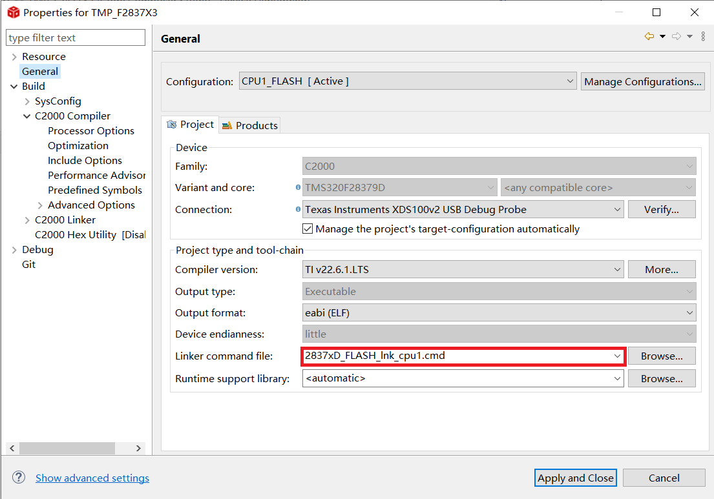This screenshot has width=714, height=499.
Task: Open the Configuration dropdown
Action: 407,81
